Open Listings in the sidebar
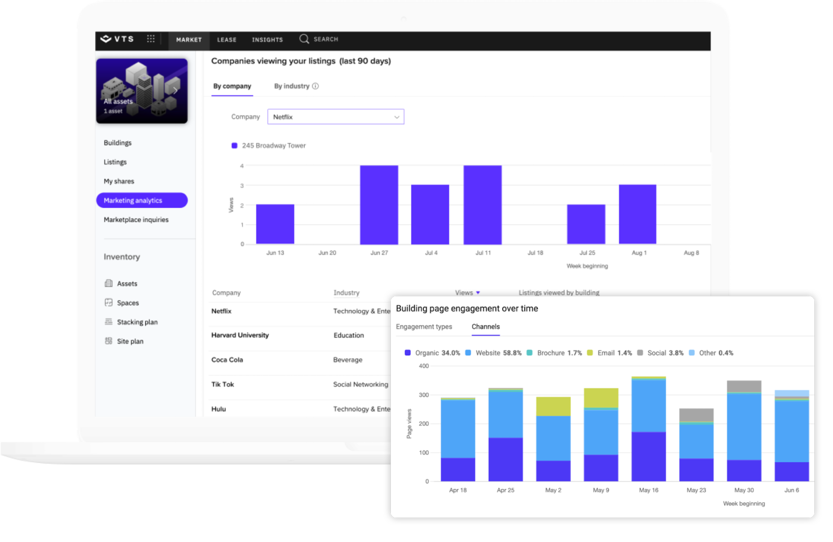The width and height of the screenshot is (833, 542). pyautogui.click(x=115, y=162)
